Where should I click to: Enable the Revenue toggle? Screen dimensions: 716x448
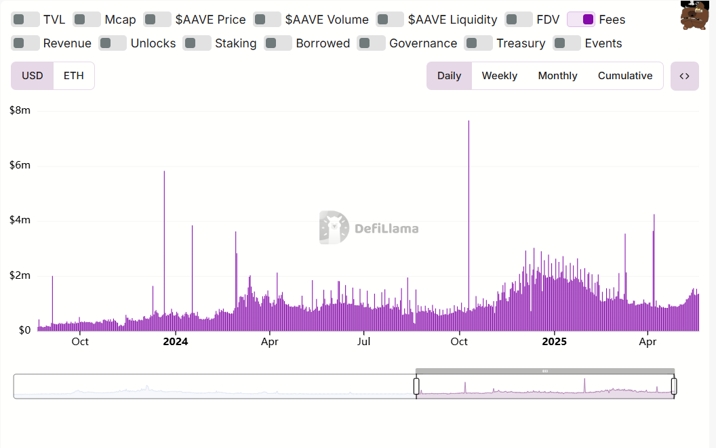tap(25, 43)
